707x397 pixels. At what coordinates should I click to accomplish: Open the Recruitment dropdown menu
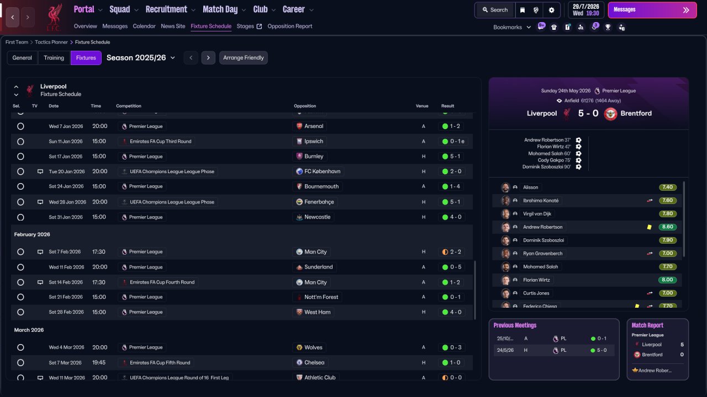pyautogui.click(x=171, y=9)
